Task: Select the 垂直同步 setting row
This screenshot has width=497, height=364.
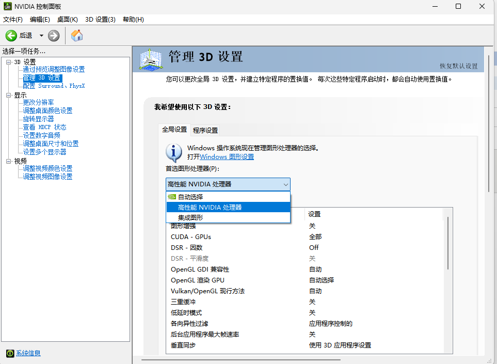Action: pyautogui.click(x=304, y=345)
